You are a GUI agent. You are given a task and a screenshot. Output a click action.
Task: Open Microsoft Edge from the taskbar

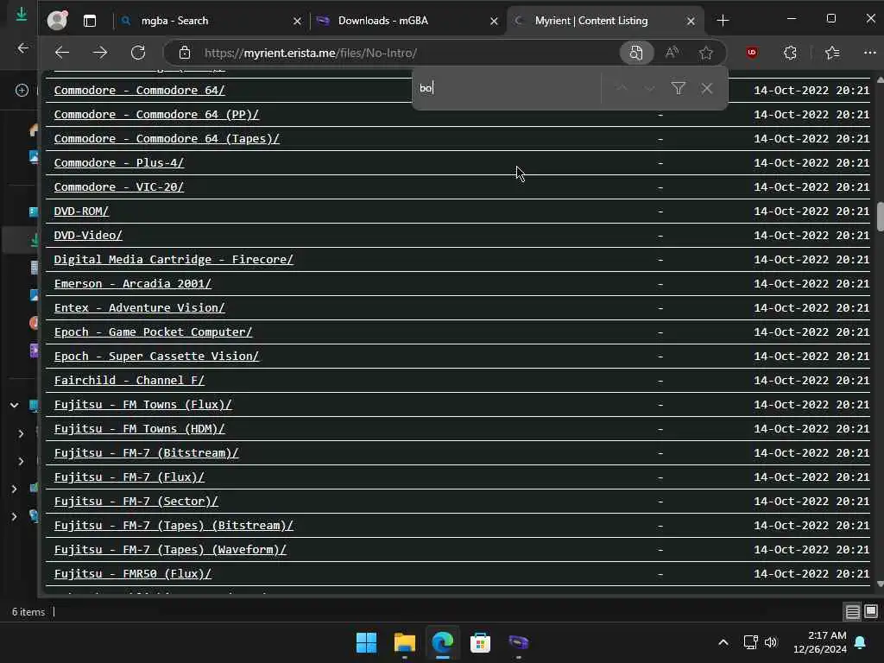(x=443, y=642)
